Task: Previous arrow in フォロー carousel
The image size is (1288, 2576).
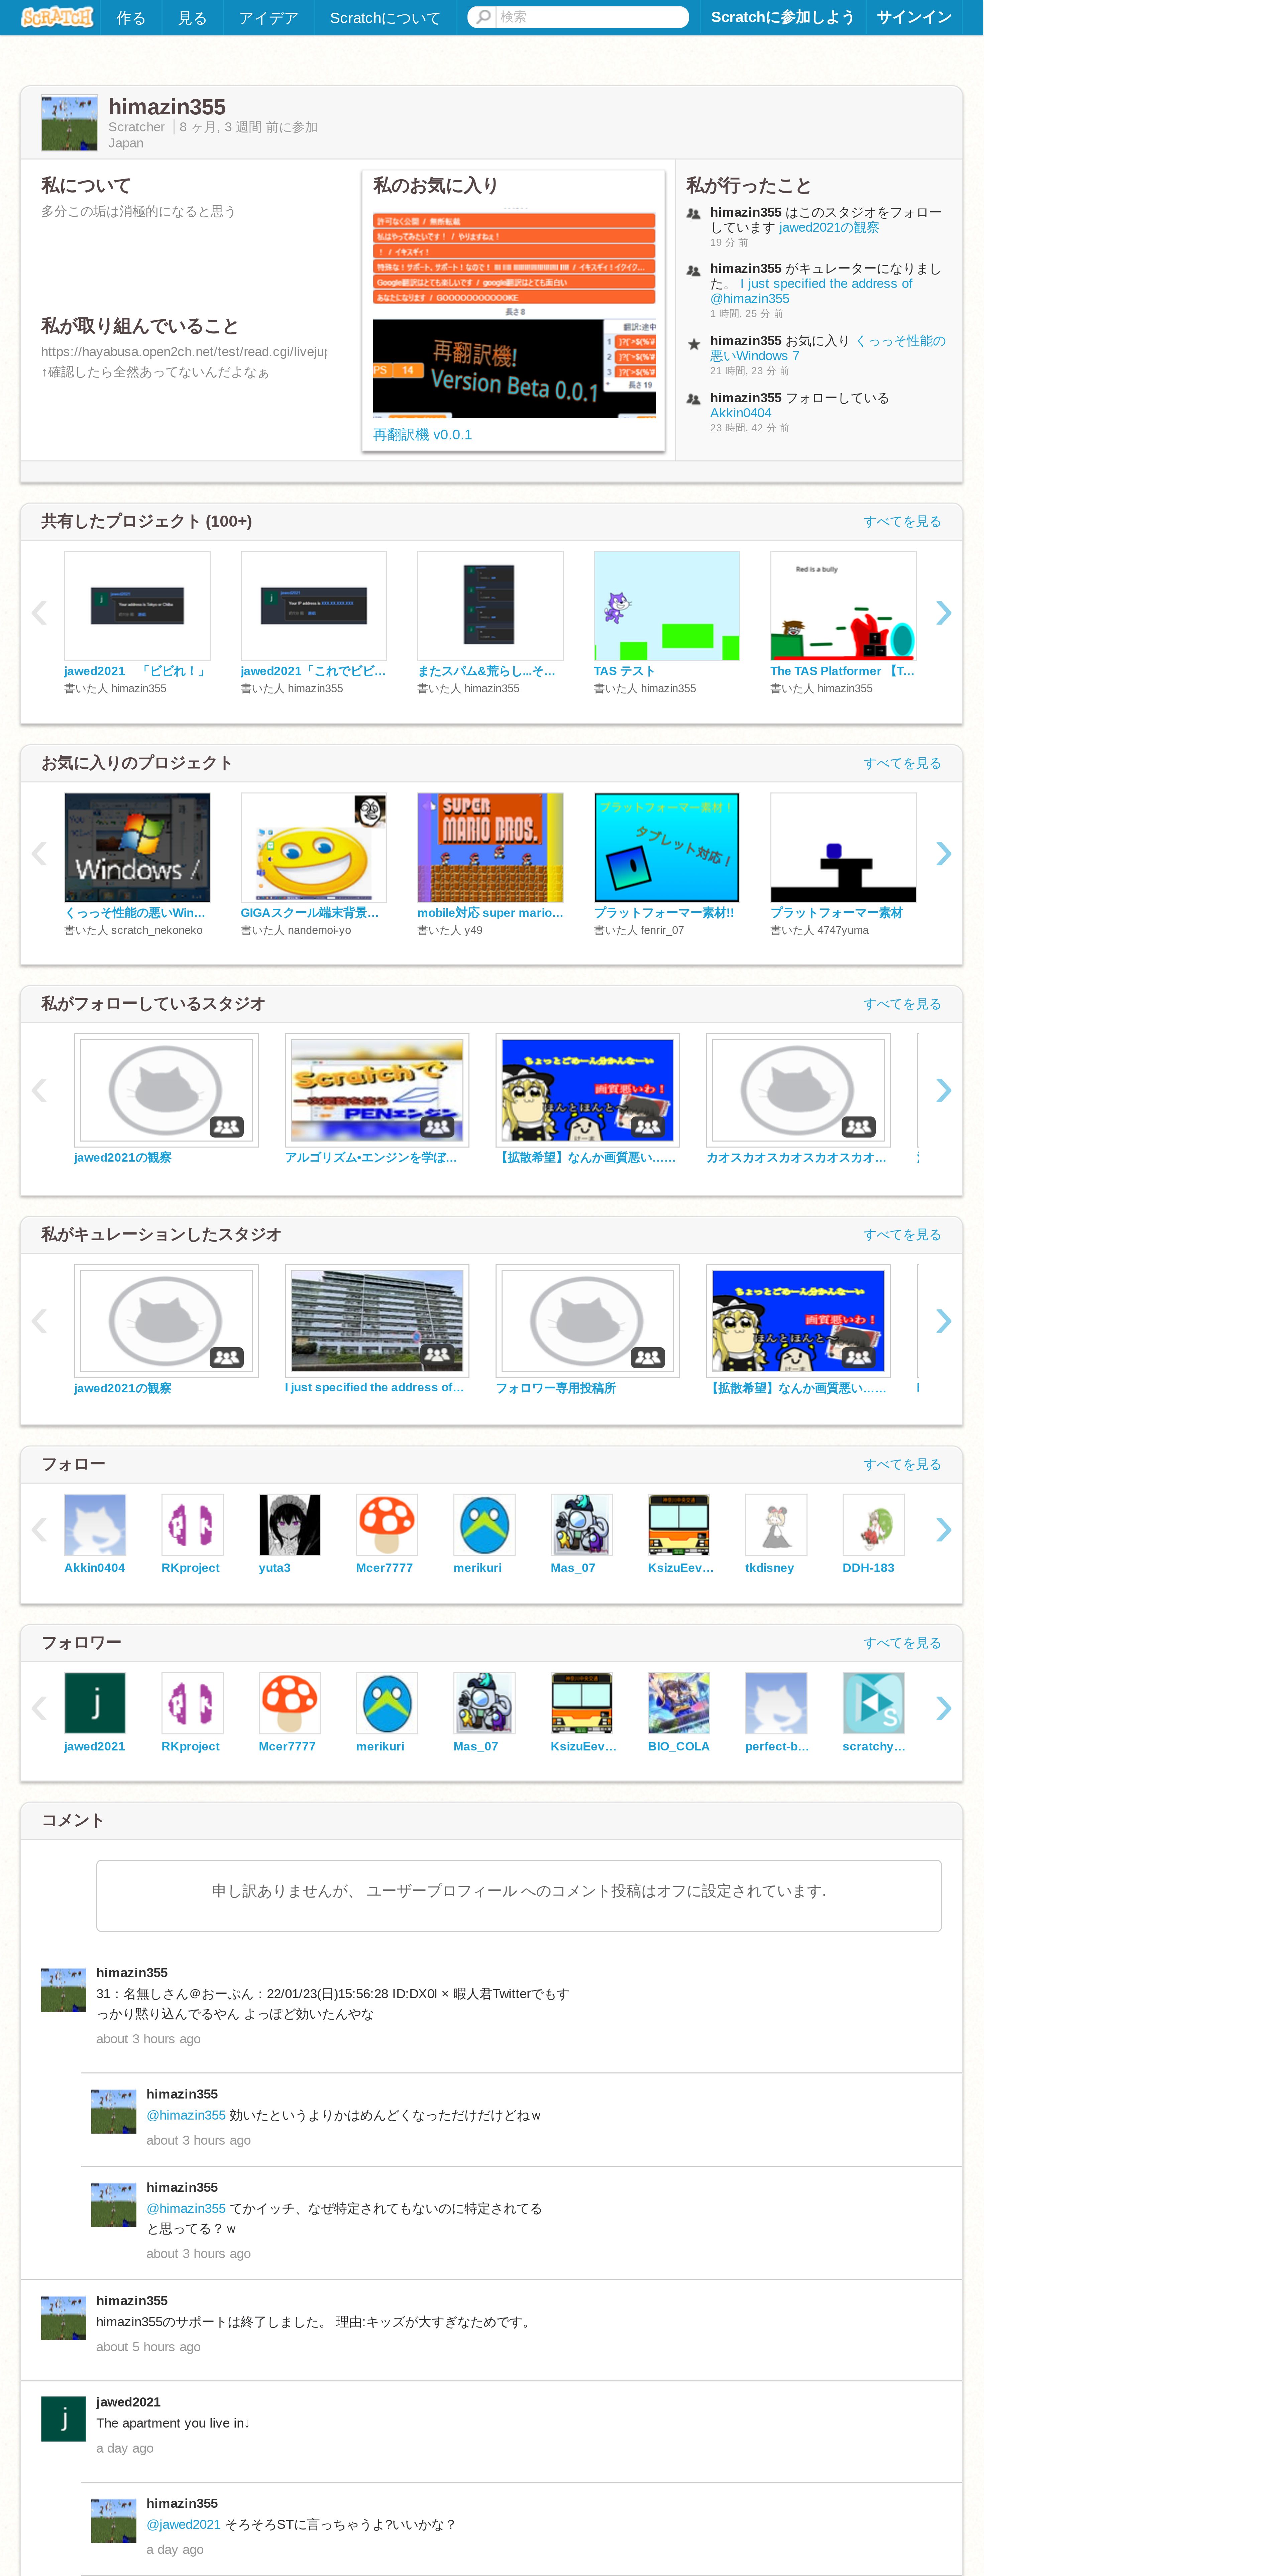Action: click(x=39, y=1530)
